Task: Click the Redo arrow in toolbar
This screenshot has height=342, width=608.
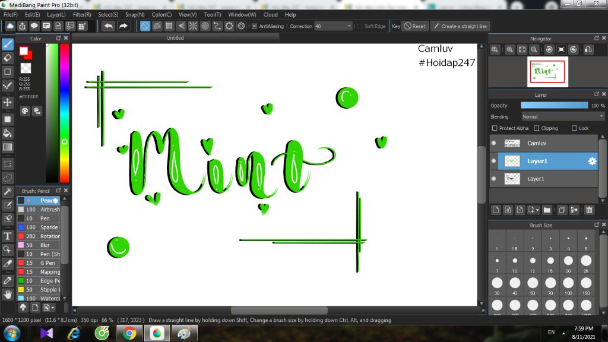Action: point(123,26)
